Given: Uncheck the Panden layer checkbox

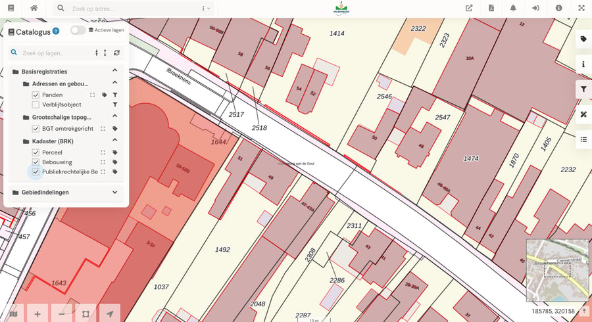Looking at the screenshot, I should pos(36,95).
